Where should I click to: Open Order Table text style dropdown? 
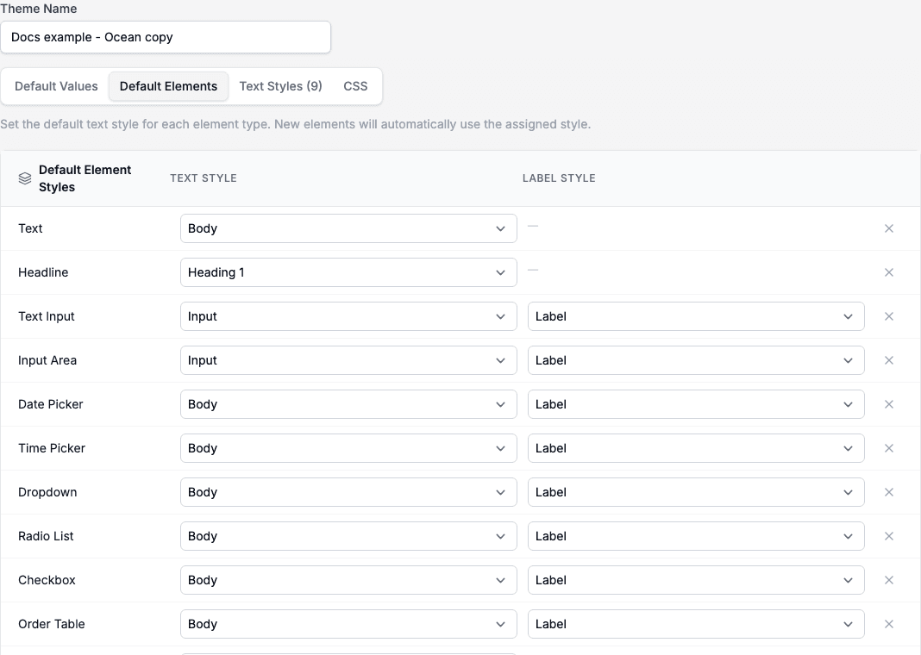pyautogui.click(x=348, y=624)
